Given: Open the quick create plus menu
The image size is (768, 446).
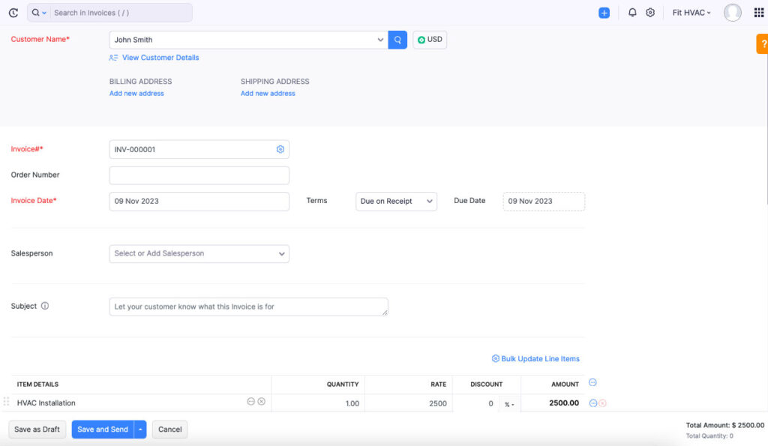Looking at the screenshot, I should click(x=604, y=12).
